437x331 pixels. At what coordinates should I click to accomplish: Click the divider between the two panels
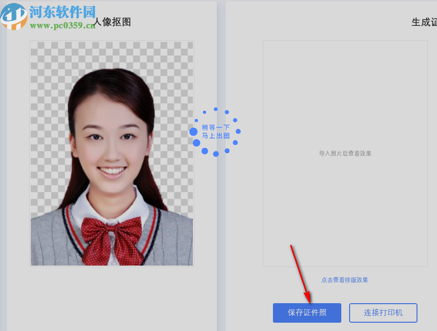pyautogui.click(x=221, y=166)
